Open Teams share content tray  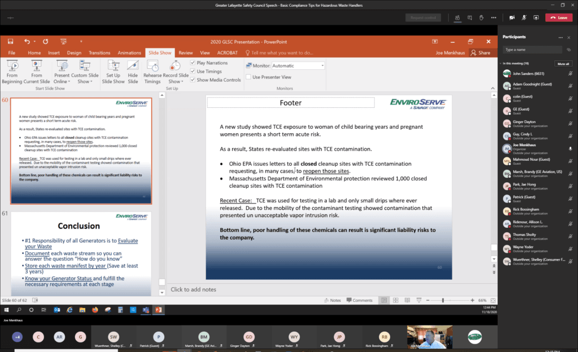536,17
